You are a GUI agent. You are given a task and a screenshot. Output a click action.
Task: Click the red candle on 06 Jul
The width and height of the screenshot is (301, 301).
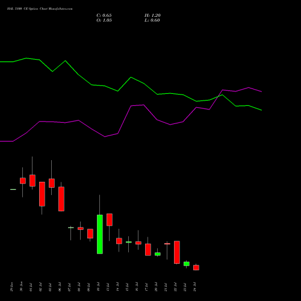[61, 199]
